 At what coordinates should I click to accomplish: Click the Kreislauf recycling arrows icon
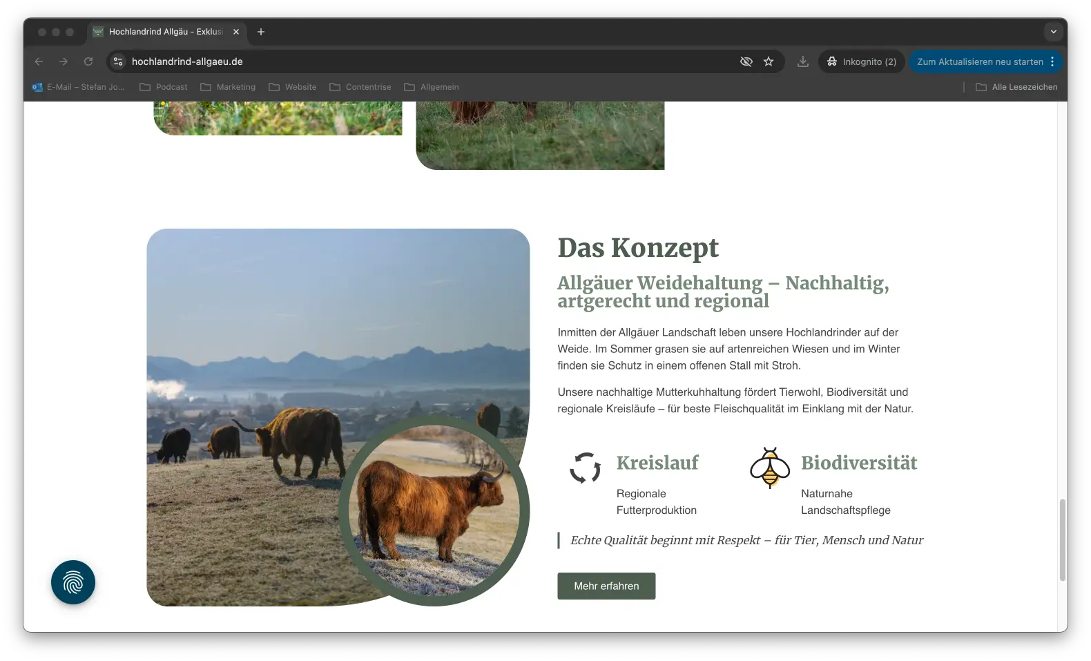(585, 468)
